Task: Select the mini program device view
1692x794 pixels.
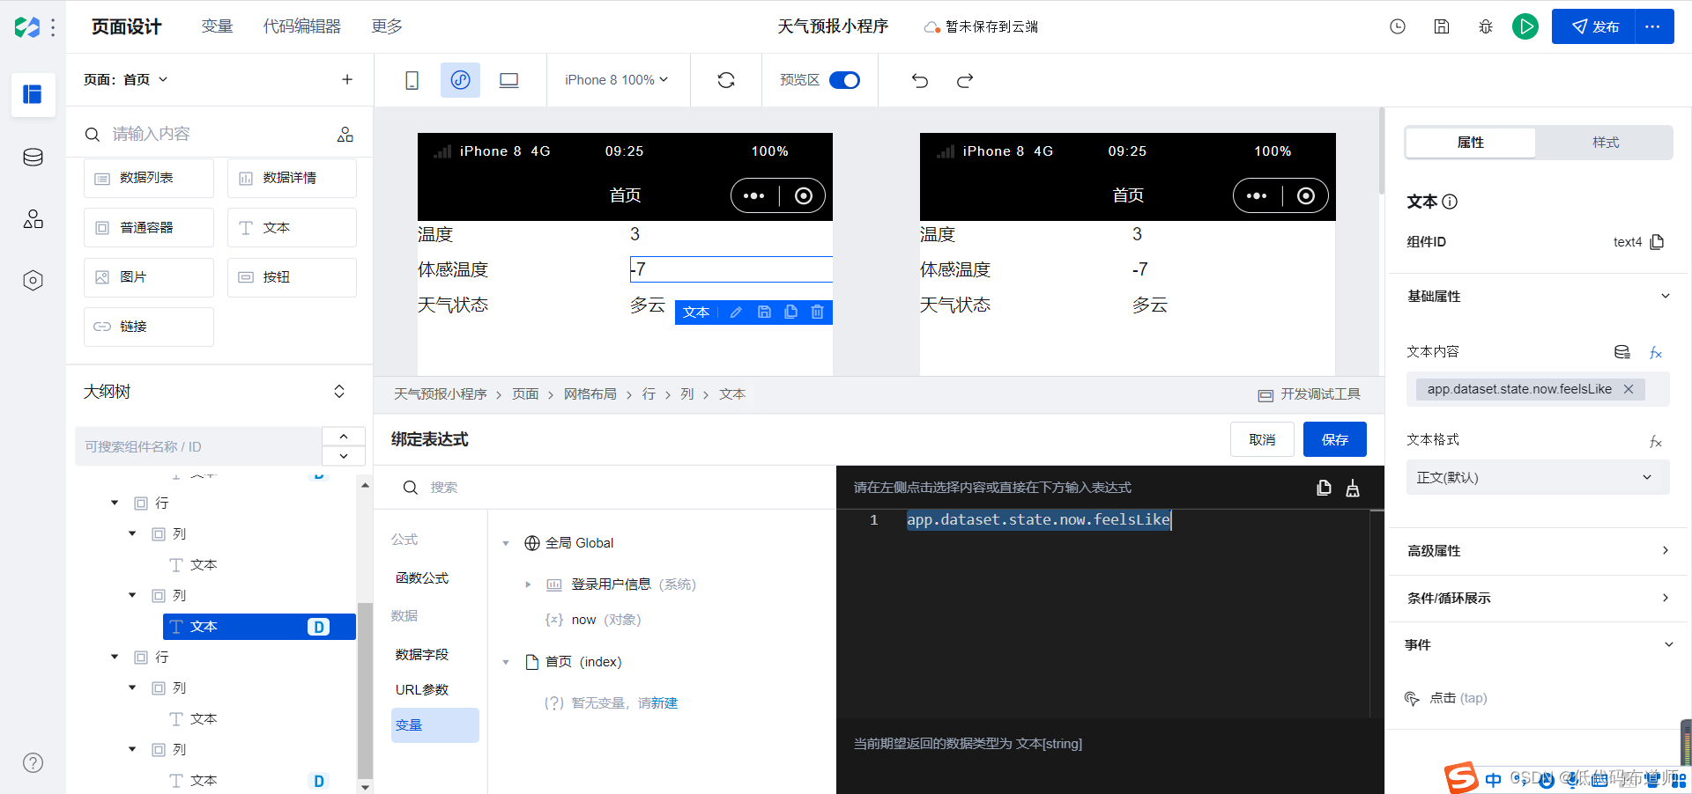Action: click(x=460, y=80)
